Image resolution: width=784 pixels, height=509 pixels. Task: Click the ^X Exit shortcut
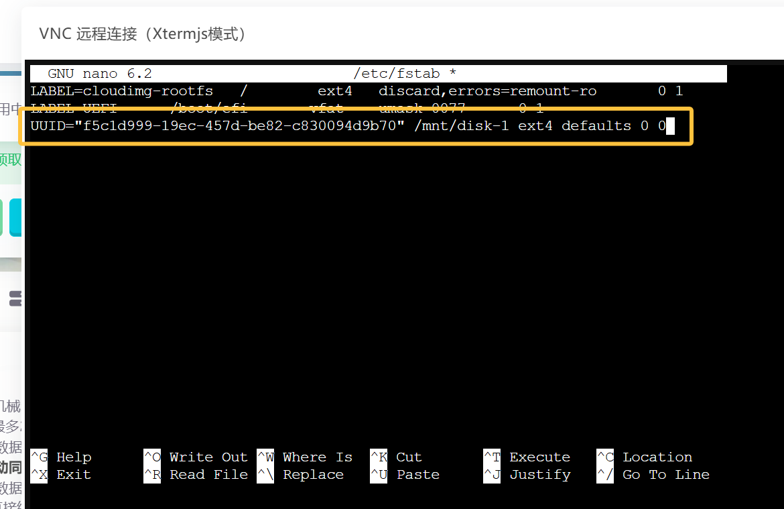coord(61,475)
